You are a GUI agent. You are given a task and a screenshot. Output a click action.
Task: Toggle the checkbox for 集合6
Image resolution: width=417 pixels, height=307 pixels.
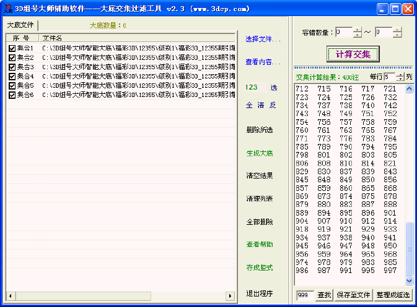(12, 95)
